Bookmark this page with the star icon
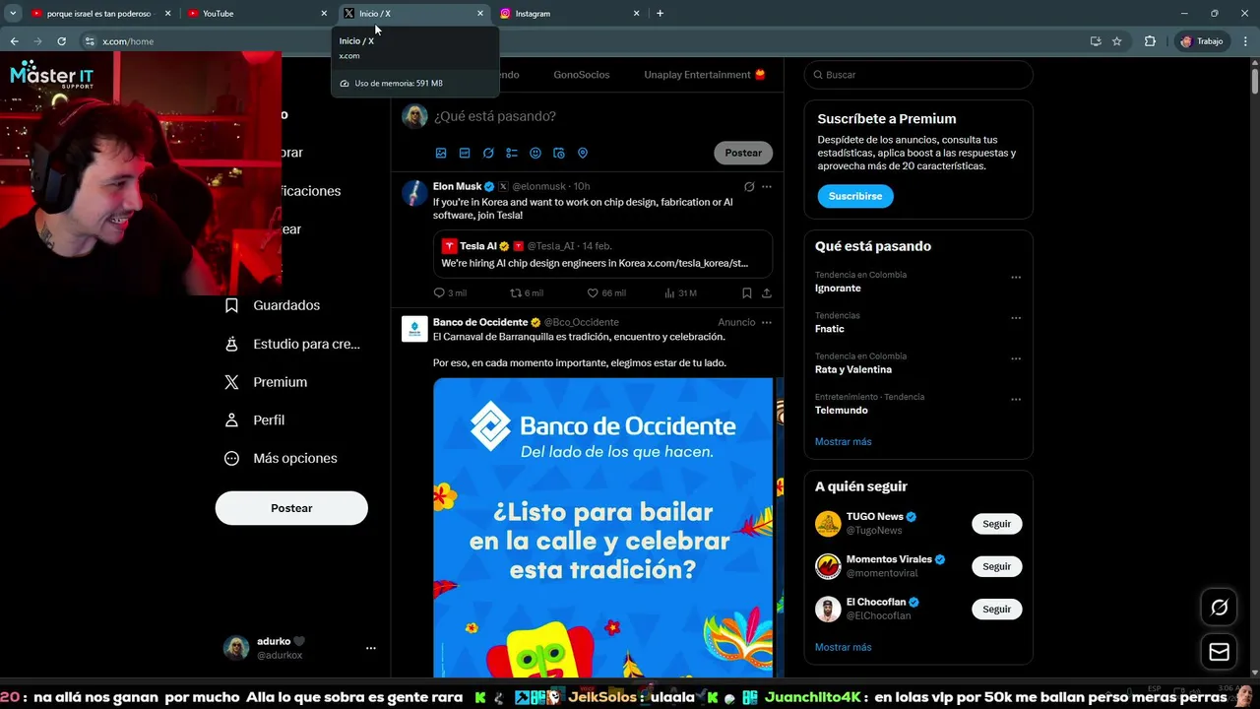The height and width of the screenshot is (709, 1260). [1117, 41]
